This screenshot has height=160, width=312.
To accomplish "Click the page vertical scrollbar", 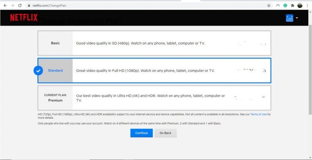I will (x=310, y=69).
